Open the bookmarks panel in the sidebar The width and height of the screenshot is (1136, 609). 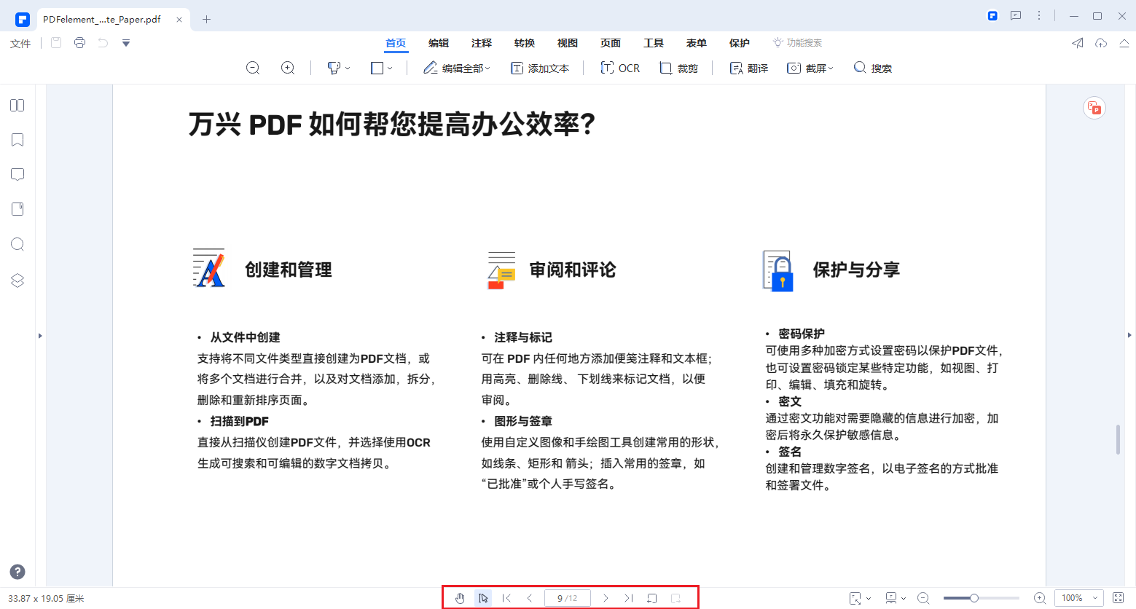(17, 140)
